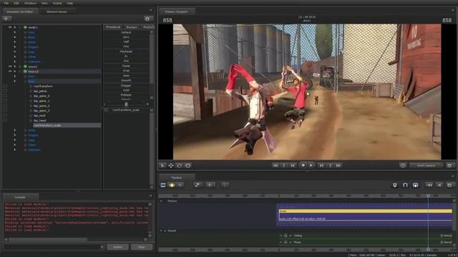The height and width of the screenshot is (257, 458).
Task: Choose the move manipulator tool in viewport
Action: (171, 166)
